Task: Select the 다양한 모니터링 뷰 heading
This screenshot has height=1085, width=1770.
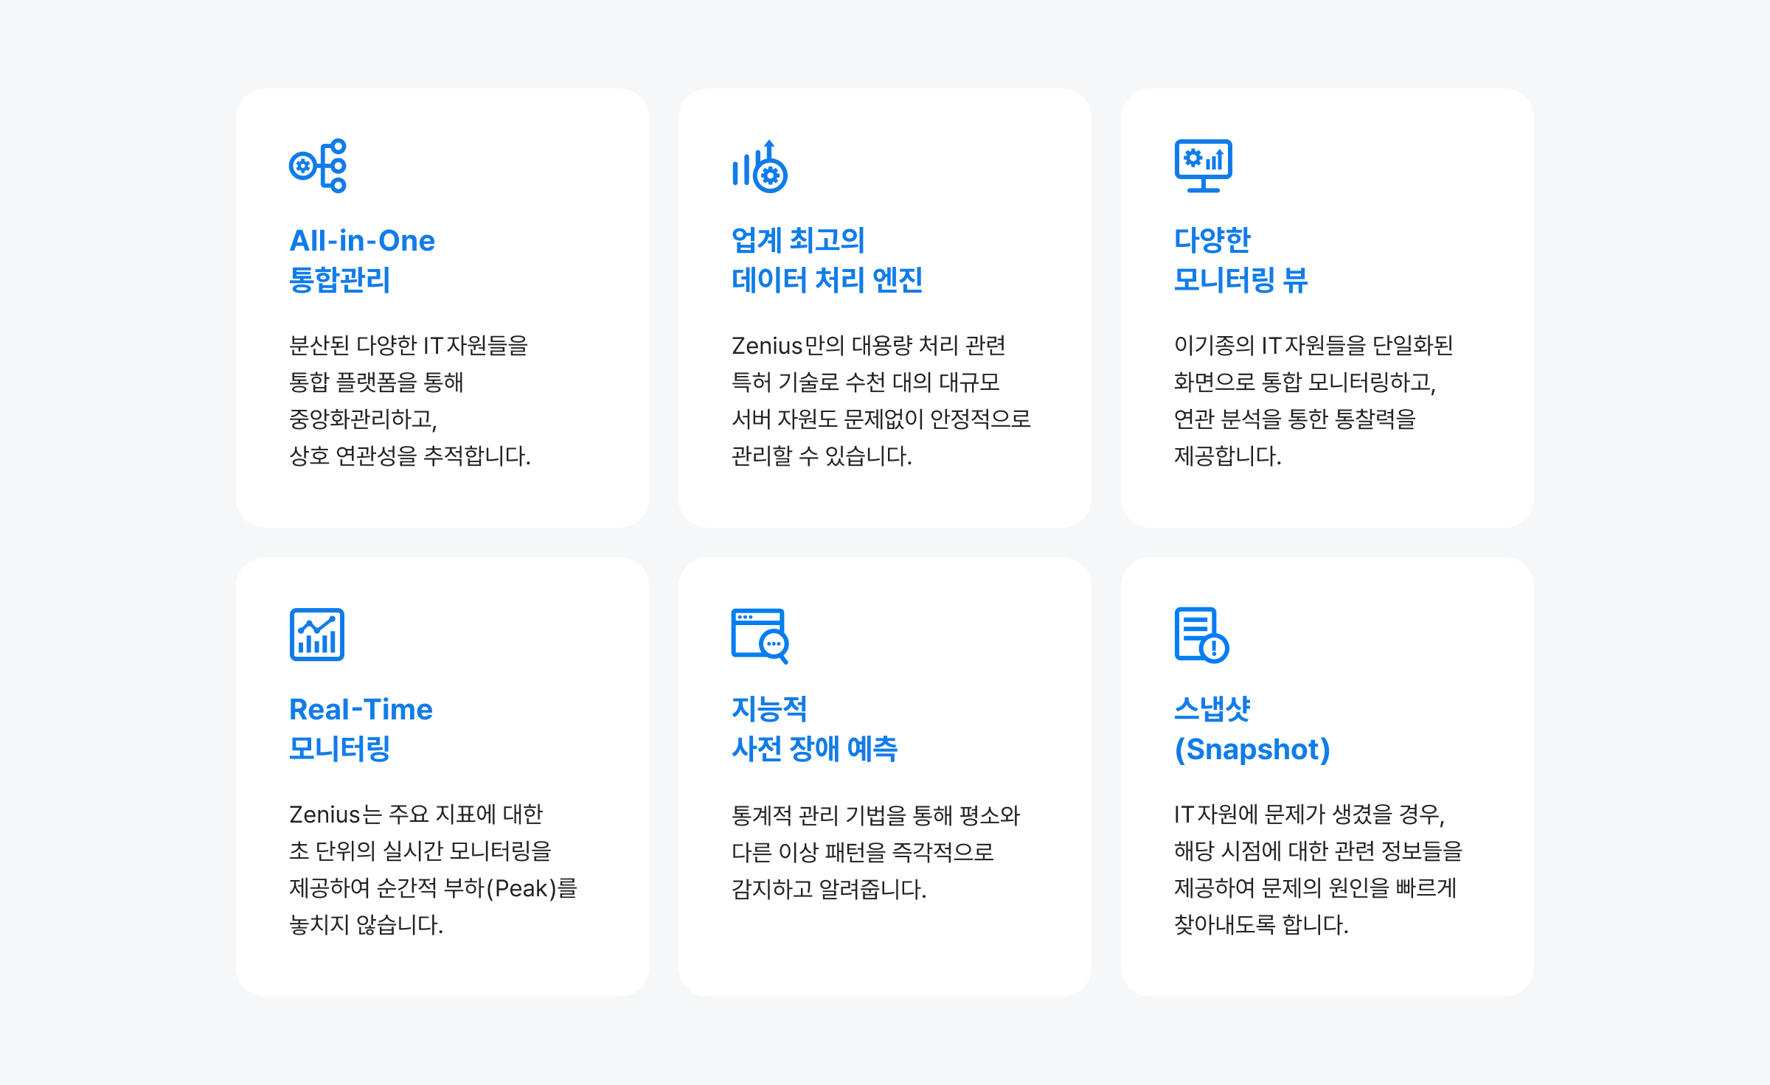Action: (x=1240, y=259)
